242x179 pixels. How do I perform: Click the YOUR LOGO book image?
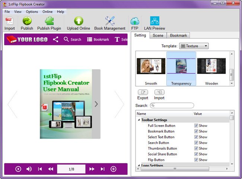coord(27,39)
